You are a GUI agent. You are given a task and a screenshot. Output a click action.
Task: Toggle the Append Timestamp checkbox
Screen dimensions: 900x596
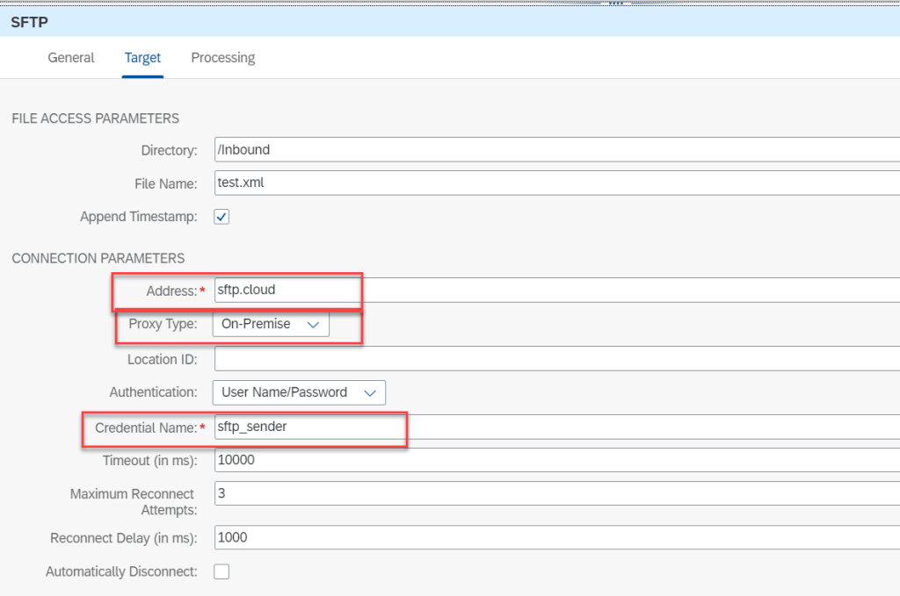click(x=221, y=217)
